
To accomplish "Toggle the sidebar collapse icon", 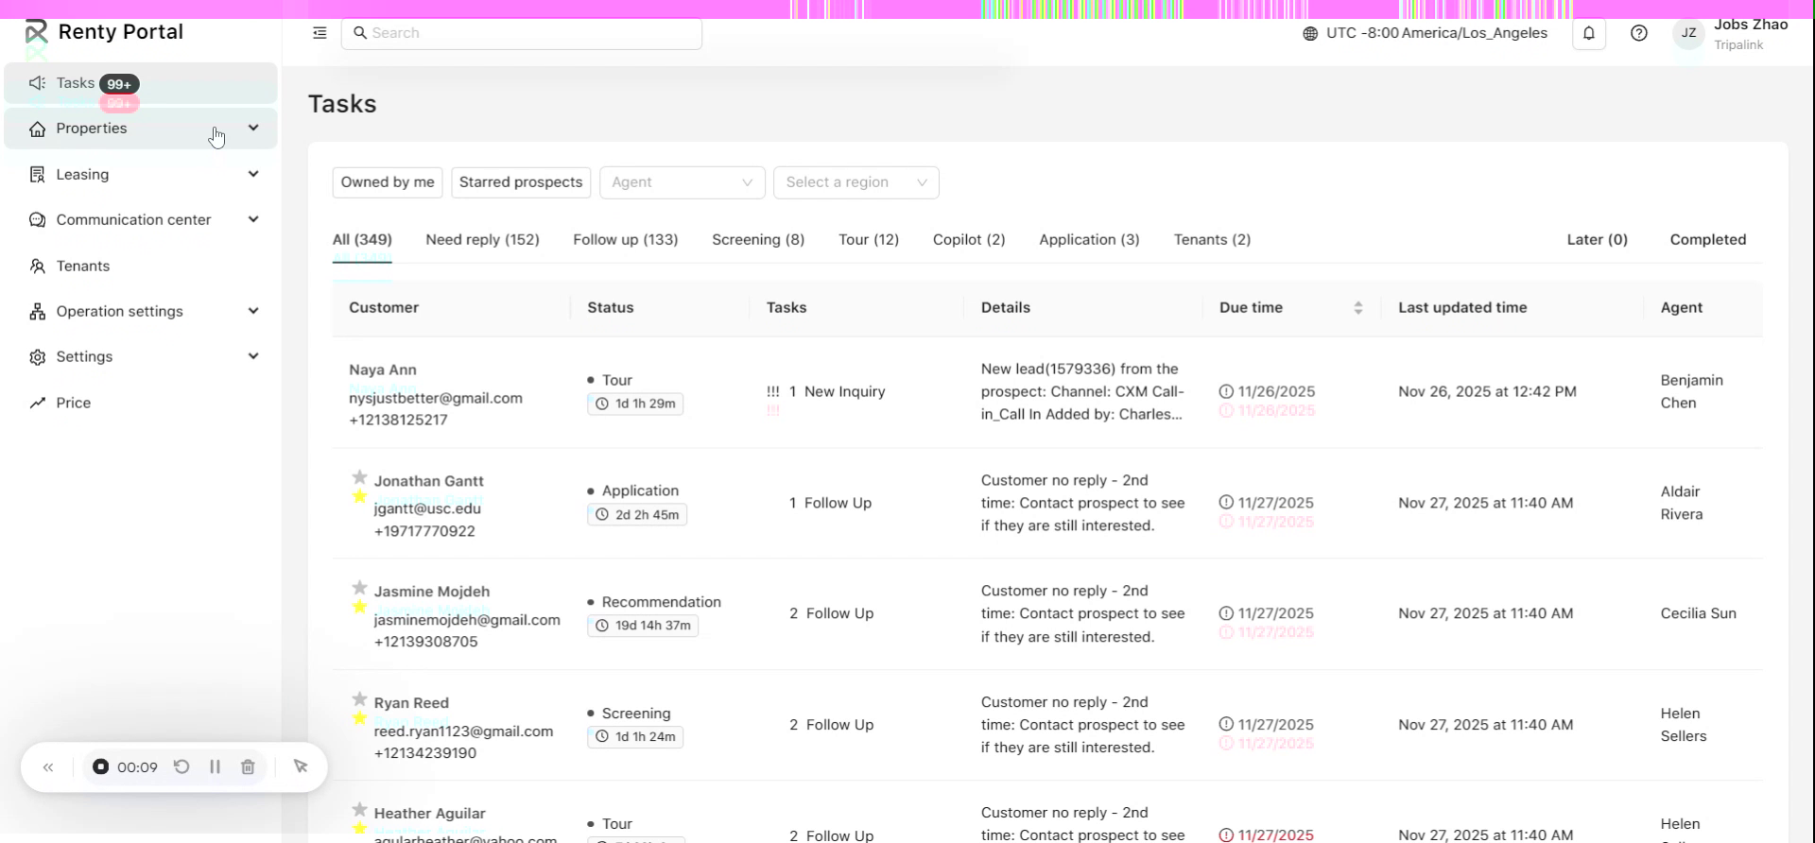I will tap(320, 33).
